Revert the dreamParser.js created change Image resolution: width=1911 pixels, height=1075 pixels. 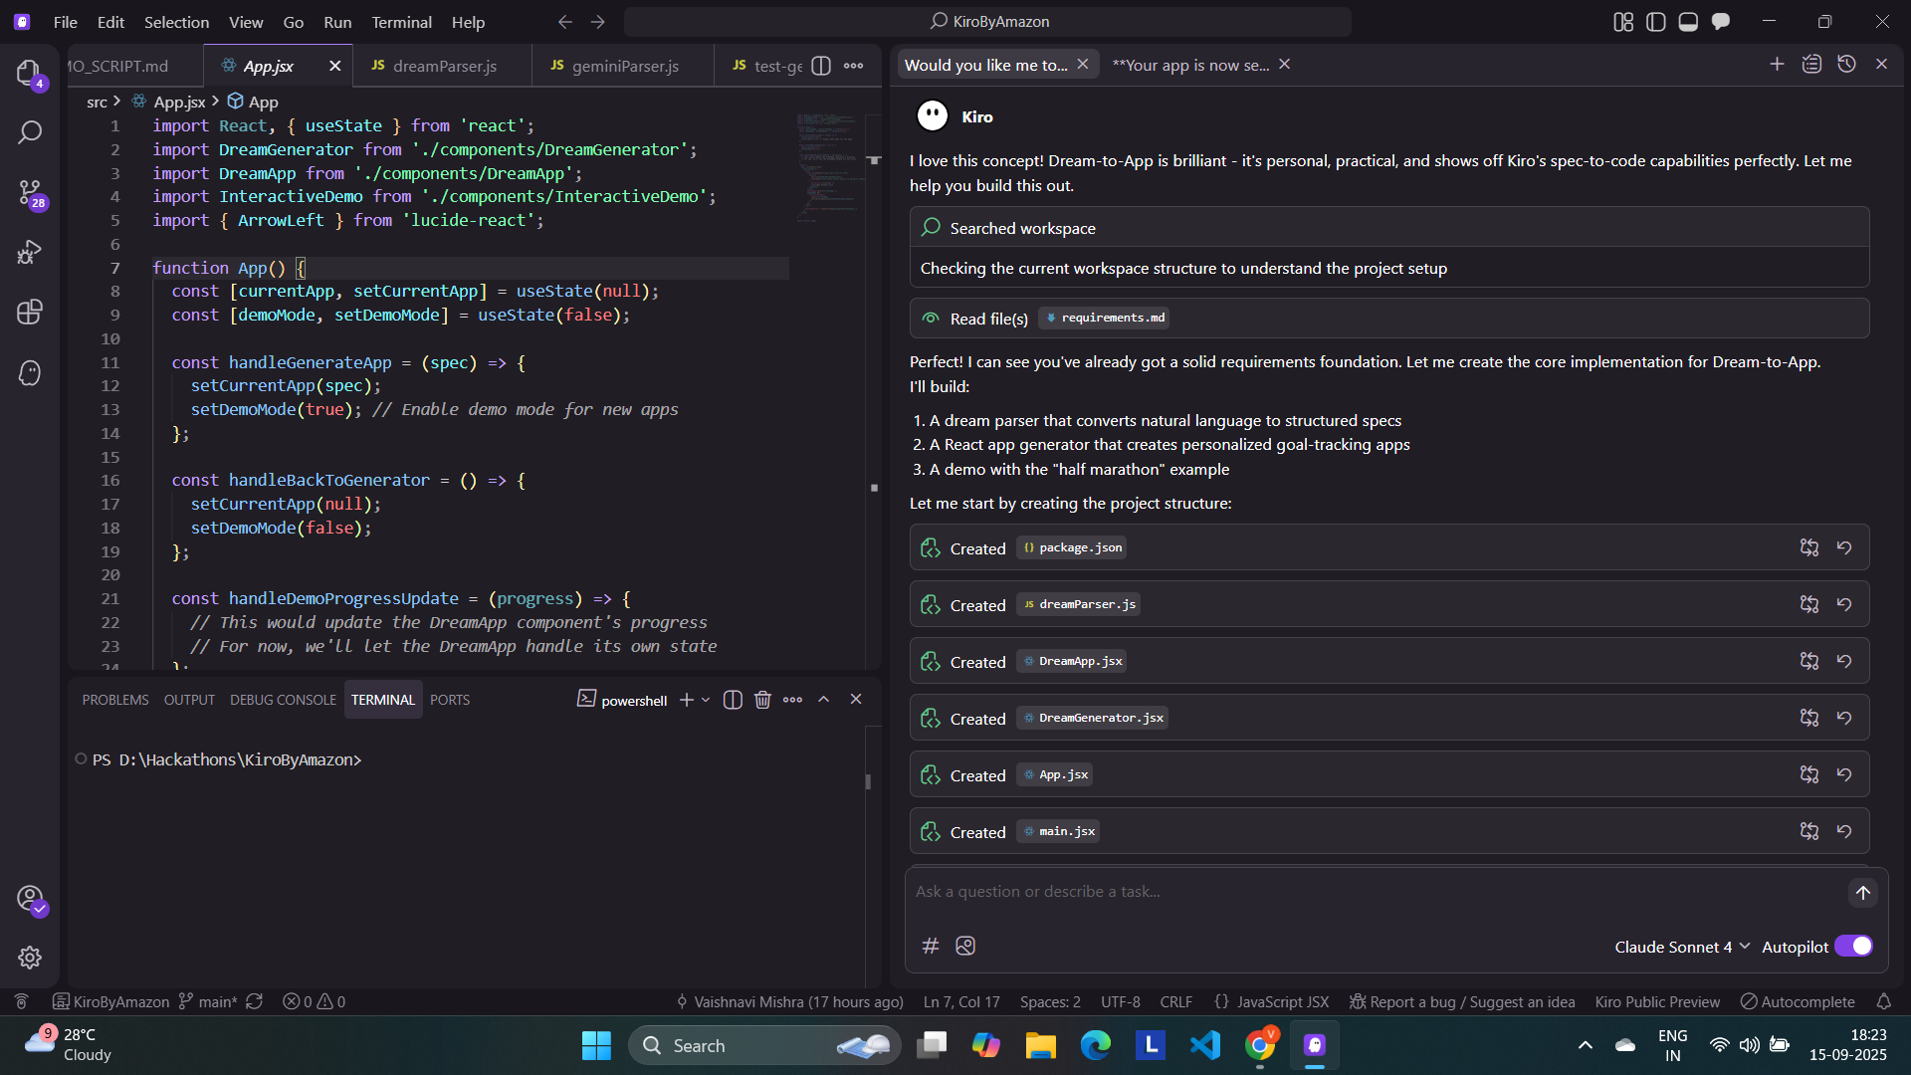pos(1844,604)
